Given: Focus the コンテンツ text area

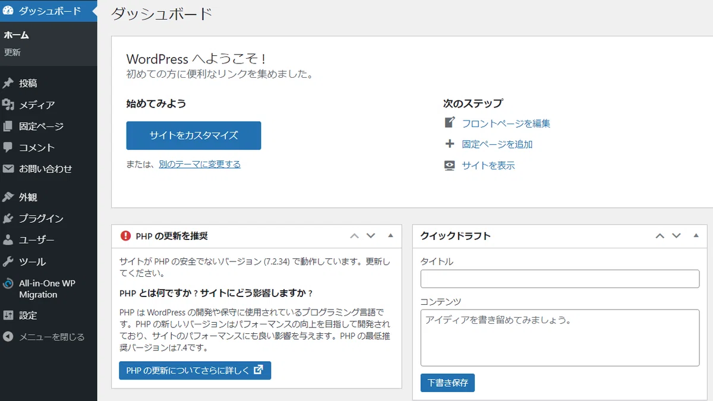Looking at the screenshot, I should (560, 337).
